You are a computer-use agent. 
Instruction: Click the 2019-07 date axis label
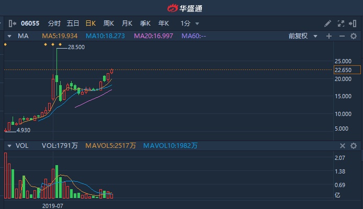click(x=52, y=206)
